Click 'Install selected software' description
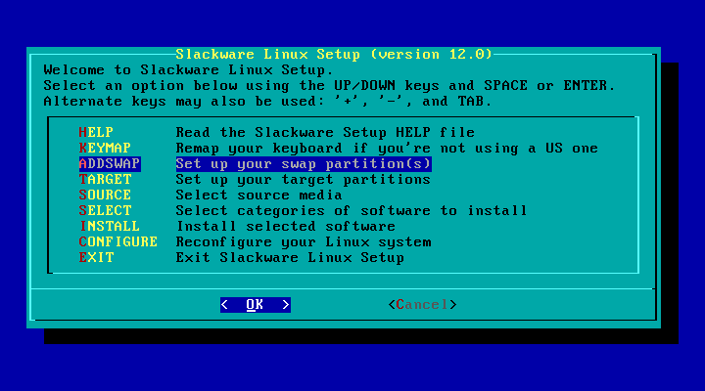This screenshot has height=391, width=705. point(285,227)
